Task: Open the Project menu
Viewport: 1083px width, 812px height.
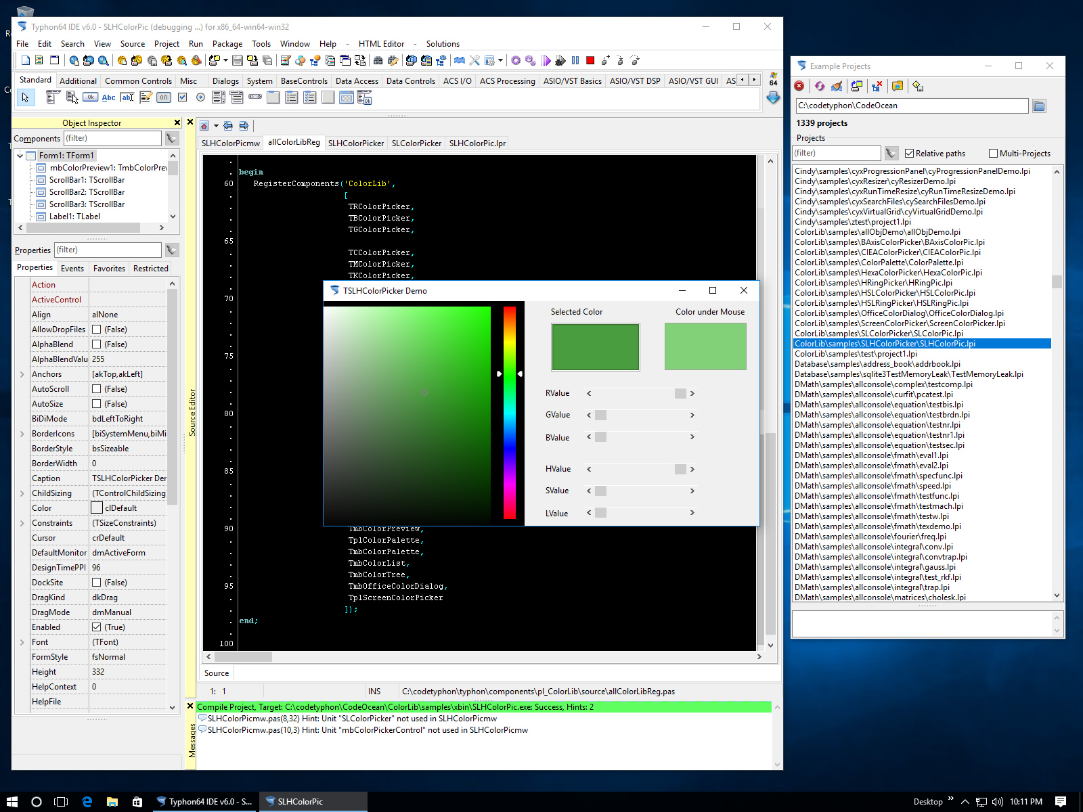Action: click(x=167, y=44)
